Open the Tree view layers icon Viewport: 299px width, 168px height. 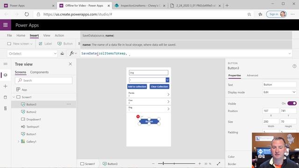point(6,75)
